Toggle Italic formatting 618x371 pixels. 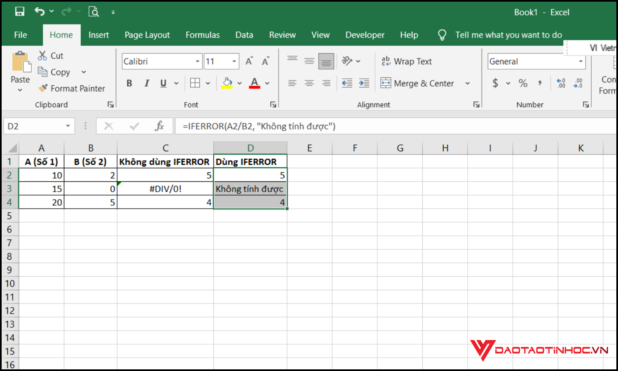(146, 83)
